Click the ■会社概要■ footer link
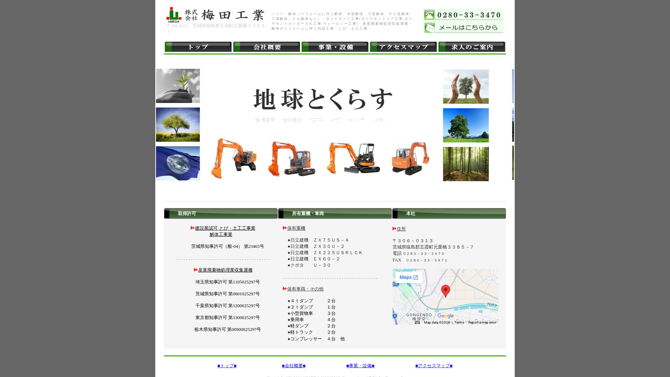The image size is (670, 377). (x=294, y=366)
